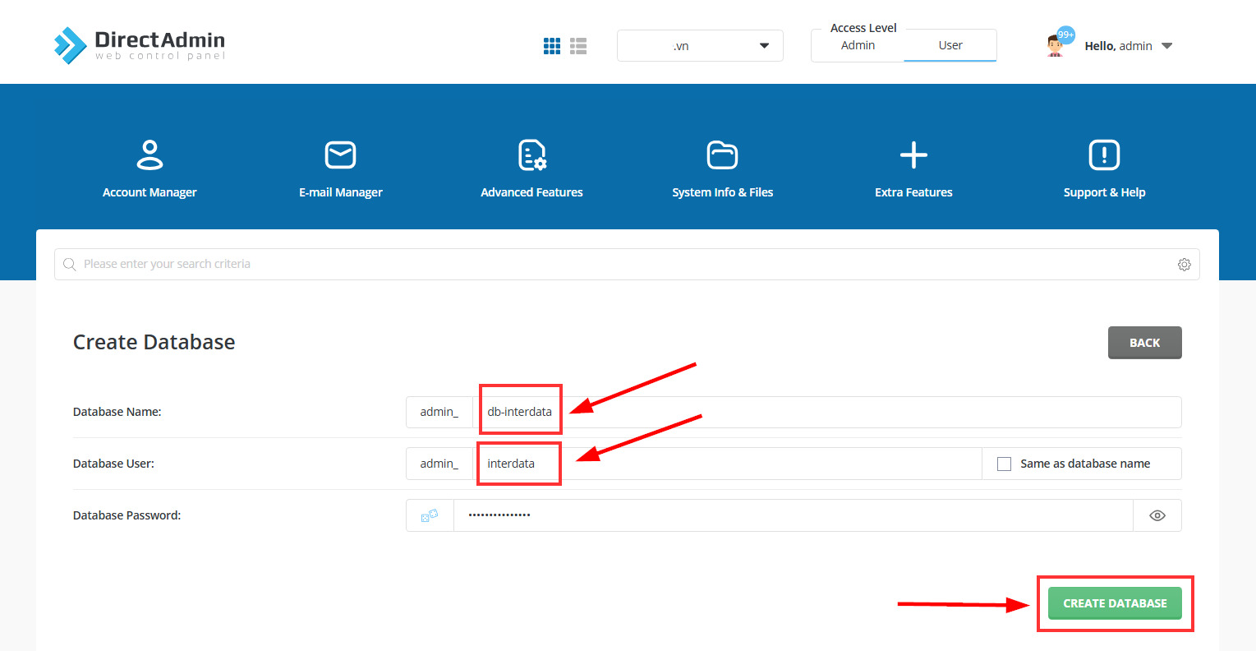Open the Advanced Features icon

click(532, 155)
